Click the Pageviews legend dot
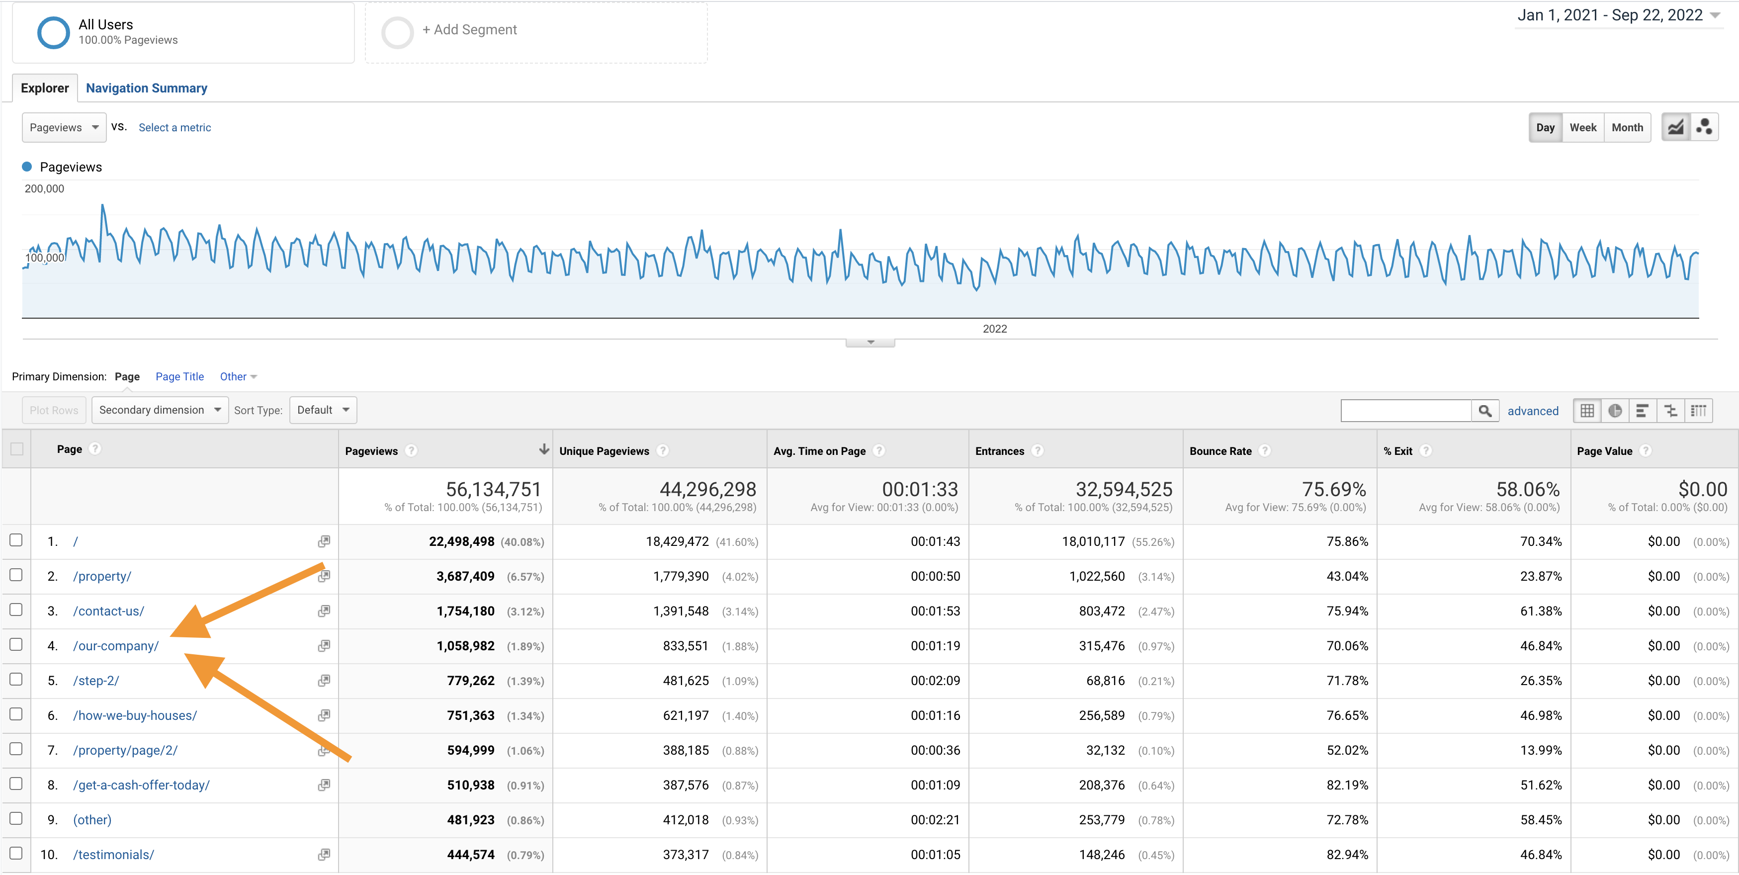This screenshot has height=875, width=1739. point(27,167)
